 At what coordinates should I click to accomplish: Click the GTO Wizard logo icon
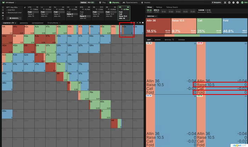(3, 2)
